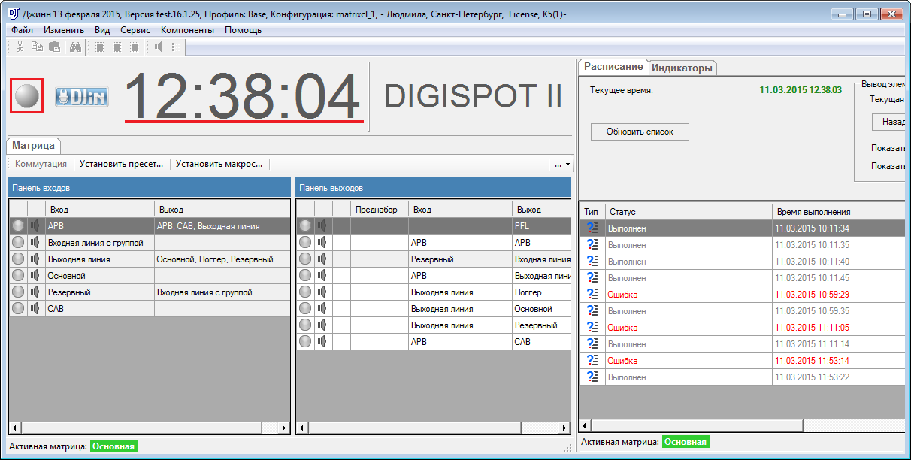Click type icon of schedule entry 11:53:22
The image size is (911, 460).
[592, 377]
